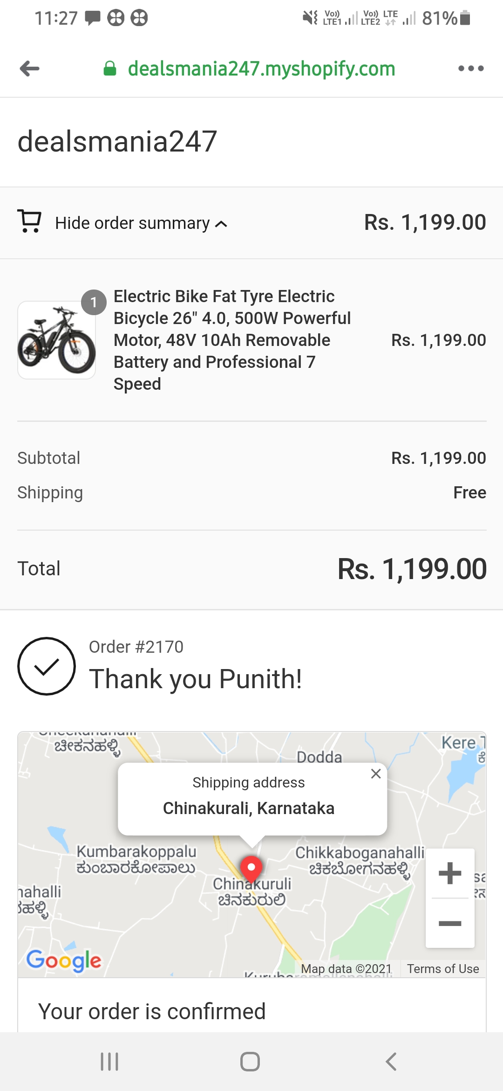503x1091 pixels.
Task: Open the three-dot browser menu
Action: [471, 69]
